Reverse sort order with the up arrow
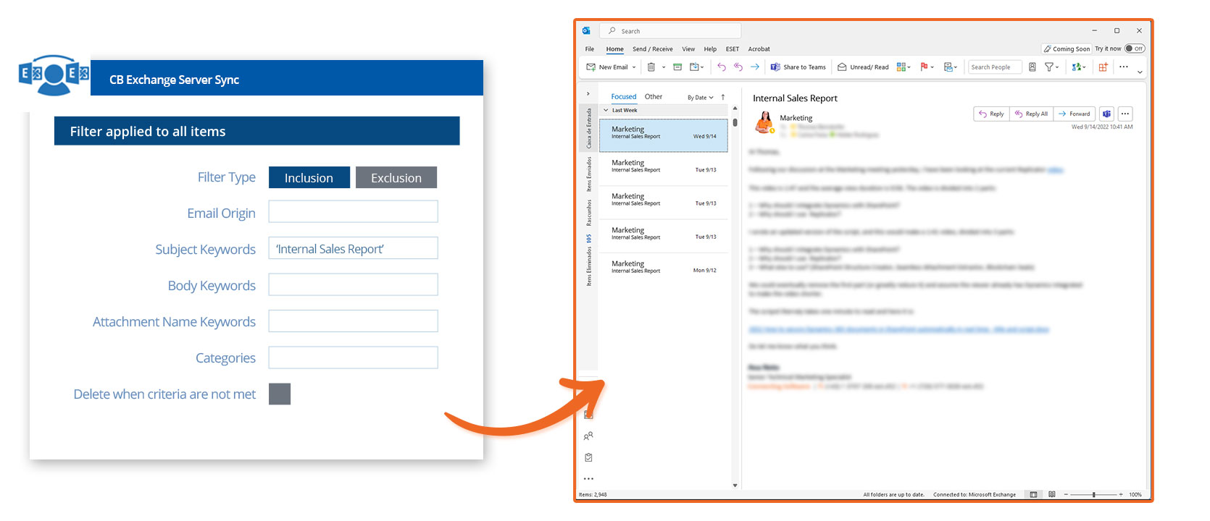Screen dimensions: 1210x521 coord(722,97)
